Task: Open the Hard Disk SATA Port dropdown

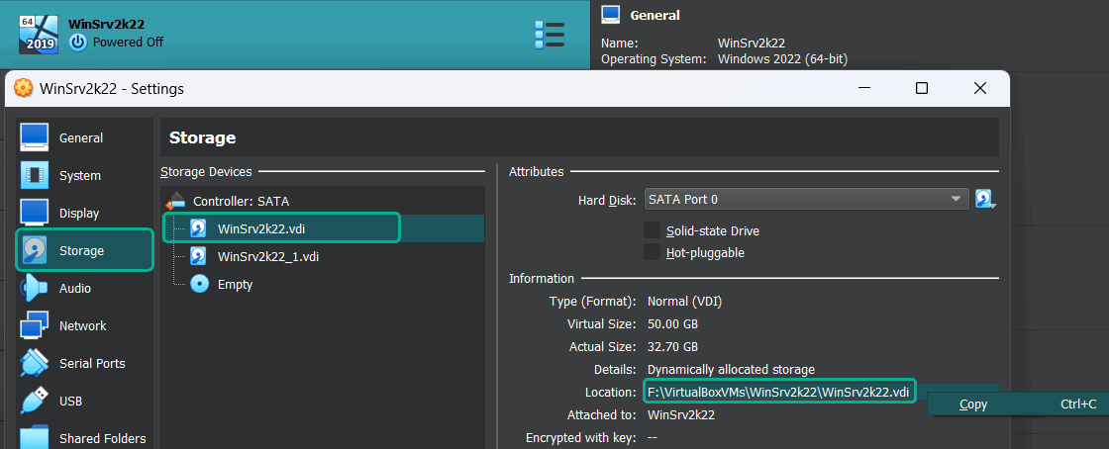Action: pyautogui.click(x=806, y=199)
